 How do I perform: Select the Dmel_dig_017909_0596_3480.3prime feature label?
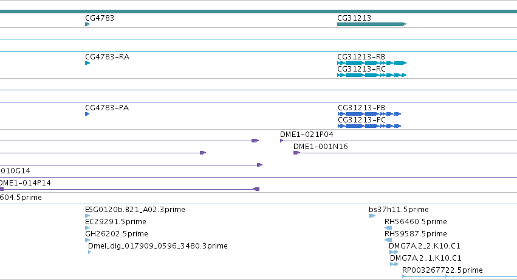pos(157,246)
